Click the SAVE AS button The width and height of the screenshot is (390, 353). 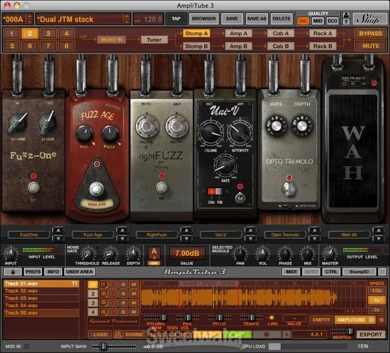[256, 19]
